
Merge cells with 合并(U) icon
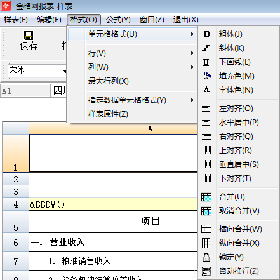pos(206,197)
